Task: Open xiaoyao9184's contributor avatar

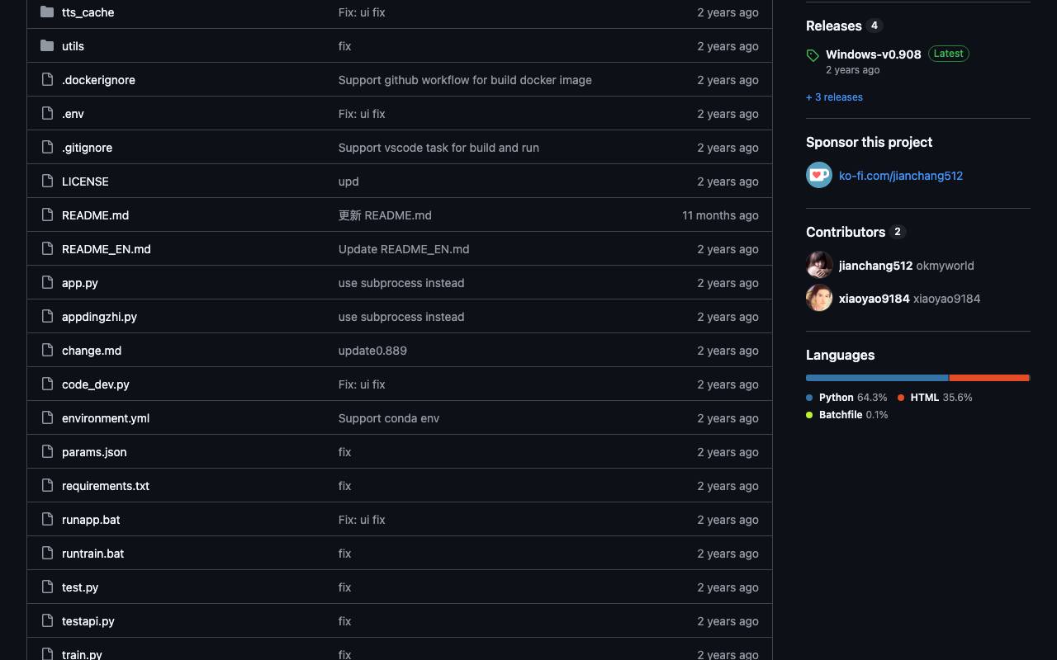Action: [x=819, y=298]
